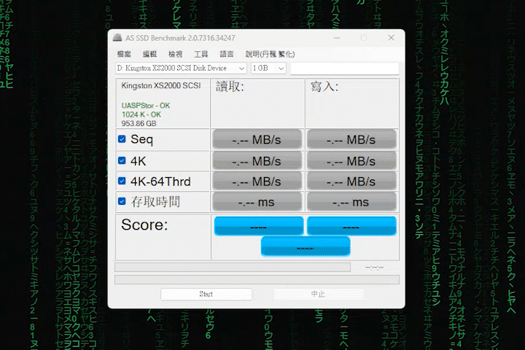Click the AS SSD Benchmark title bar icon
The width and height of the screenshot is (525, 350).
(x=117, y=37)
